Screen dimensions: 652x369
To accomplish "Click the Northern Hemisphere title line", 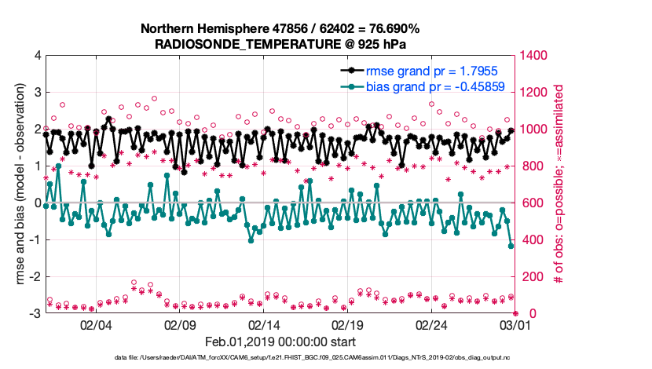I will pyautogui.click(x=280, y=29).
